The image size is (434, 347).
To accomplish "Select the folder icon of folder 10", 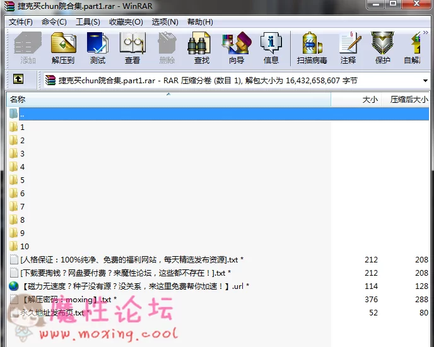I will point(13,246).
